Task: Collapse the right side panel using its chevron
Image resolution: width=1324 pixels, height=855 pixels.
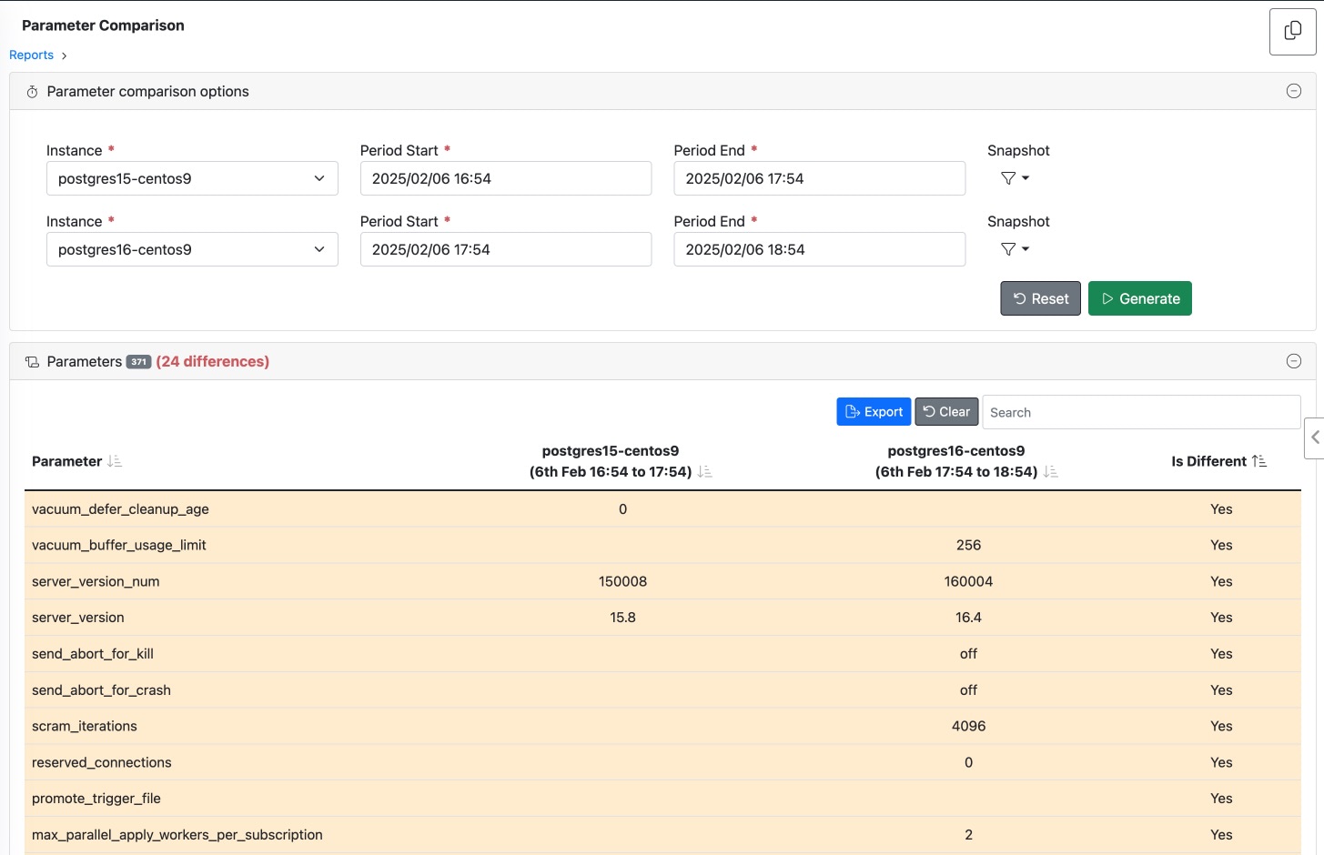Action: (x=1317, y=438)
